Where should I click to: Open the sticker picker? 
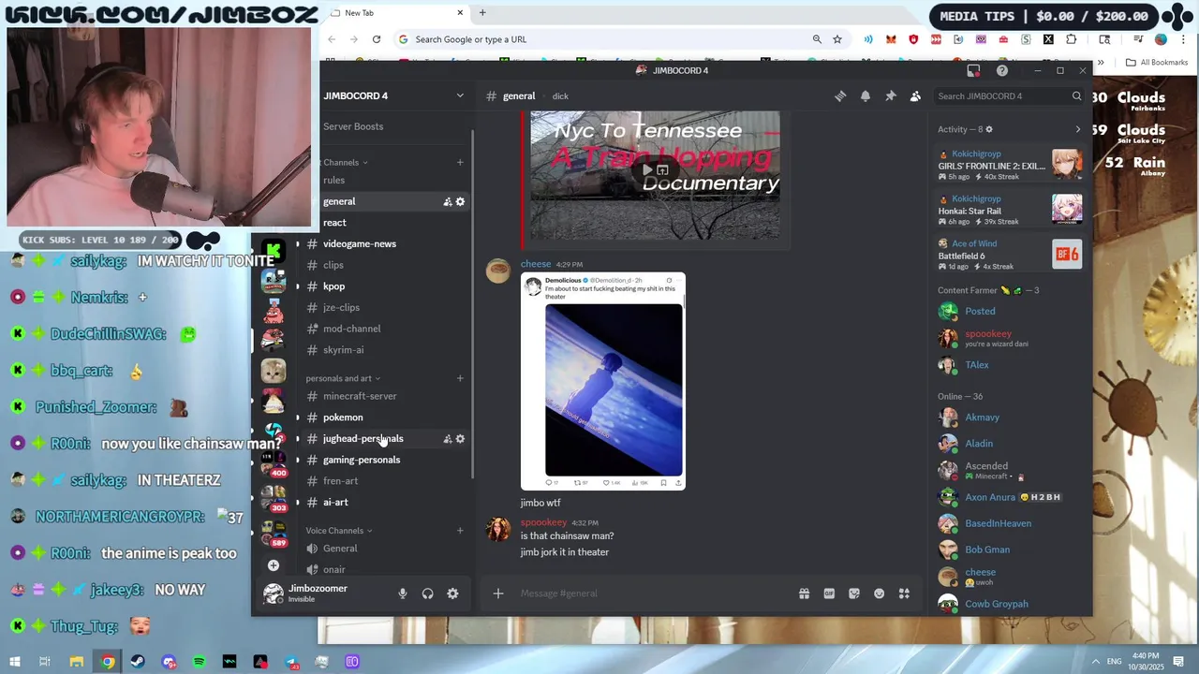click(x=854, y=593)
